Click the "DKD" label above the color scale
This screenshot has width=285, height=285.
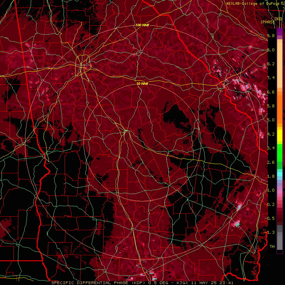click(x=278, y=19)
